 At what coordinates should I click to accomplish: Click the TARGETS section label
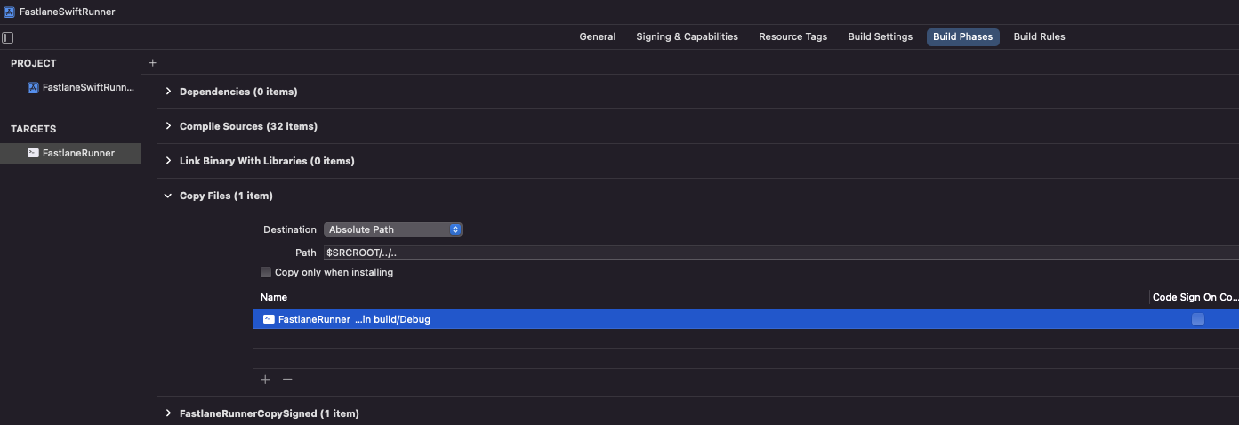click(x=34, y=129)
